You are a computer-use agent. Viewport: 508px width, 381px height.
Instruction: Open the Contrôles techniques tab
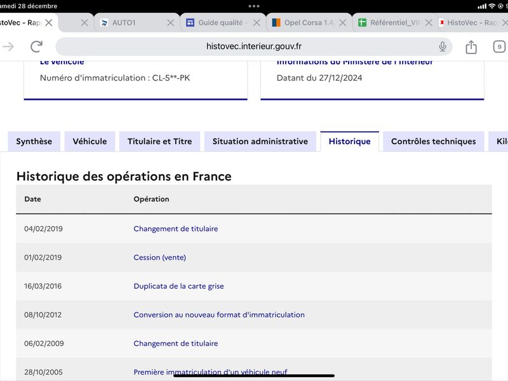click(x=434, y=142)
